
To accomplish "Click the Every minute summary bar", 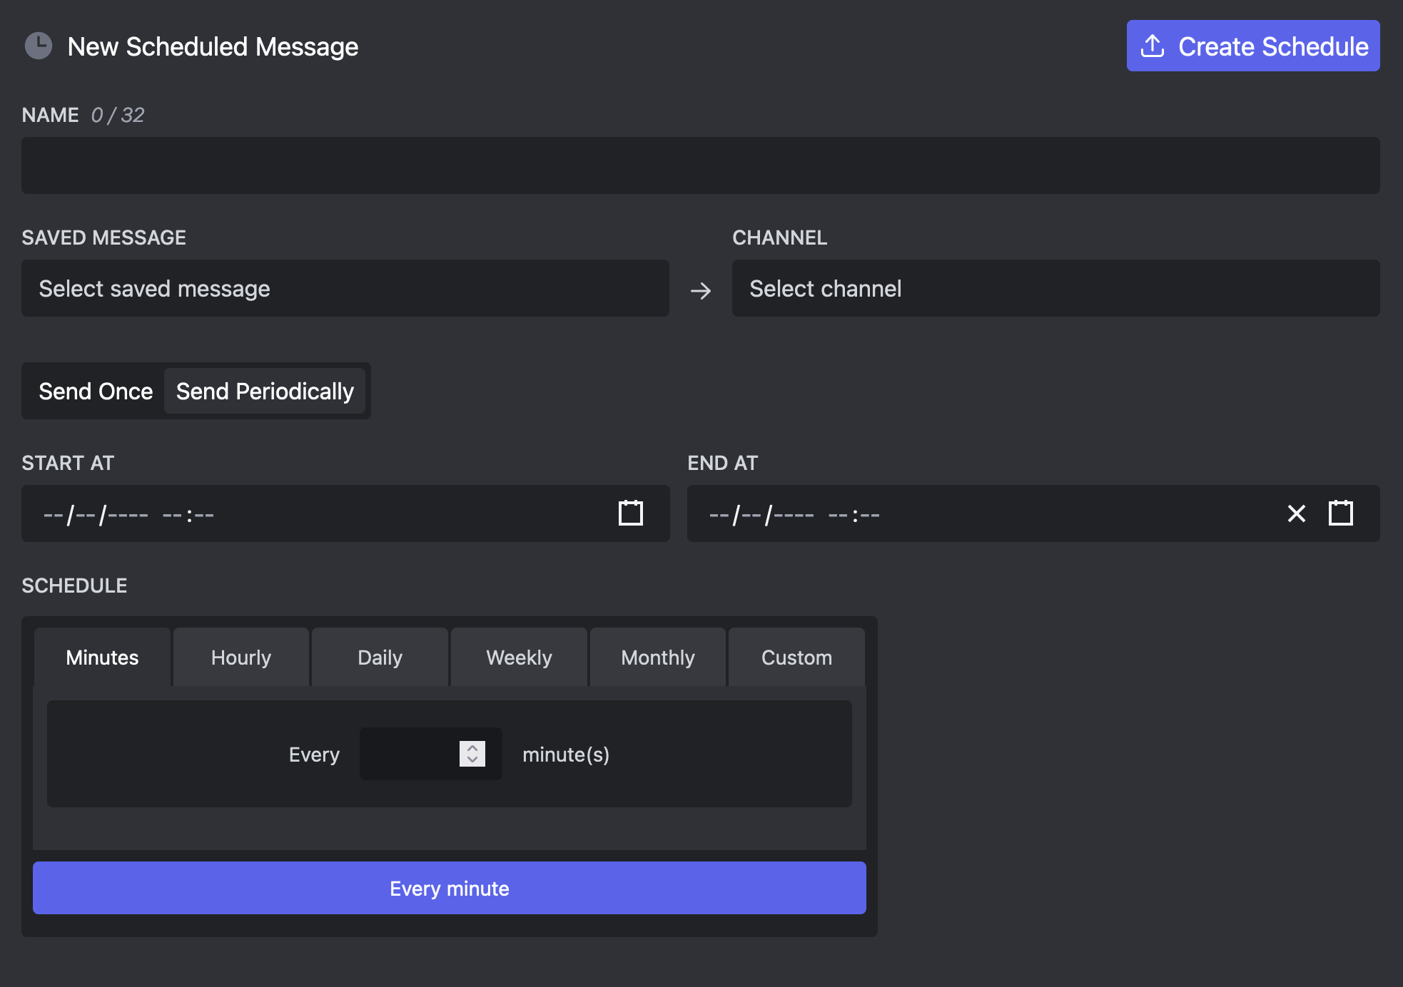I will 449,888.
